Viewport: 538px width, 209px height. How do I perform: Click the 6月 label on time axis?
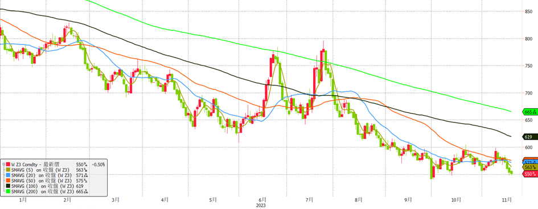tap(263, 199)
